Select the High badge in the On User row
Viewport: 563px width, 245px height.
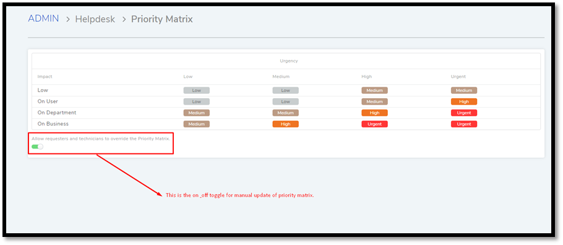[x=464, y=101]
